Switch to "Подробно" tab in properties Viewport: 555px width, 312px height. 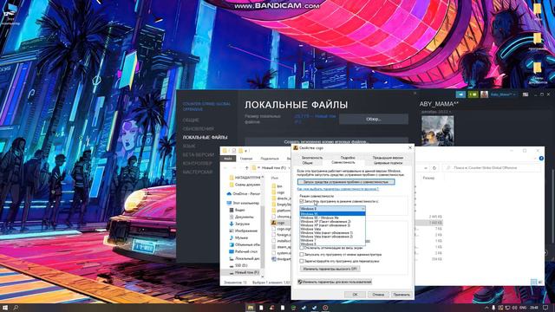click(348, 158)
